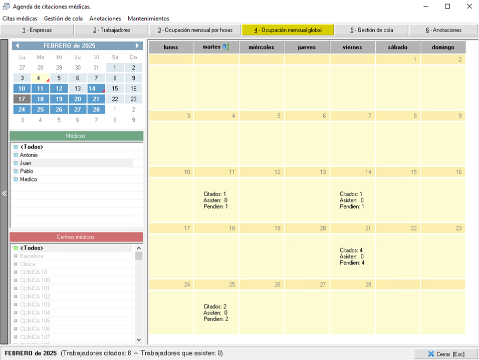Go to next month in mini calendar
This screenshot has height=360, width=479.
point(137,45)
